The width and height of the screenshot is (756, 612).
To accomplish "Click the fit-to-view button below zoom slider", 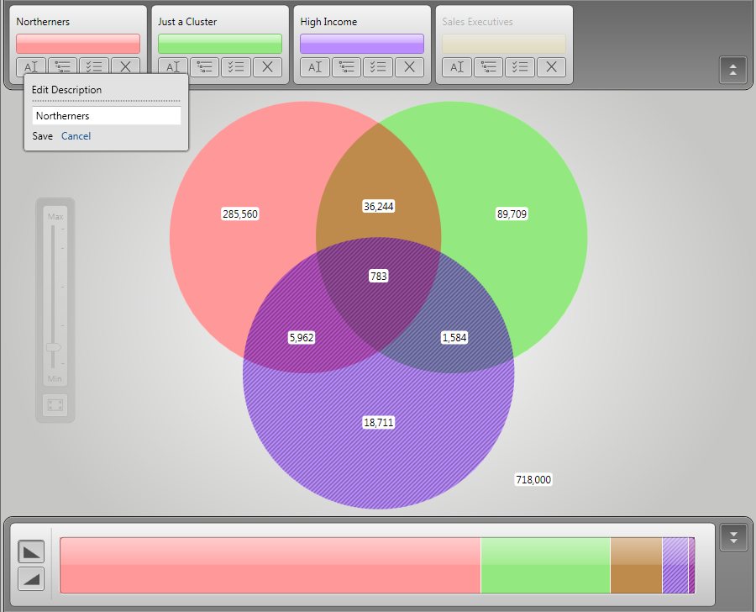I will click(55, 404).
